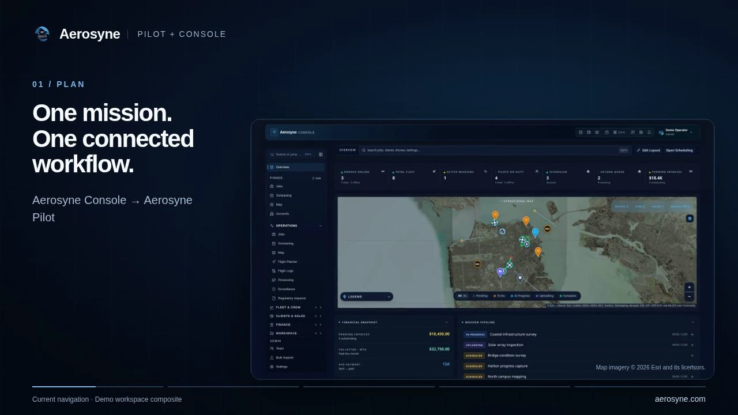This screenshot has height=415, width=738.
Task: Click the Aerosyne logo icon in the slide header
Action: (x=42, y=34)
